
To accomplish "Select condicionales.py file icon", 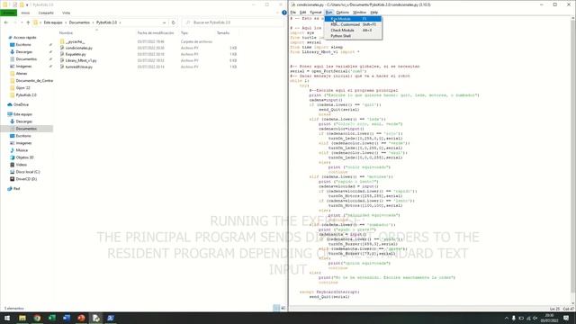I will pos(62,48).
